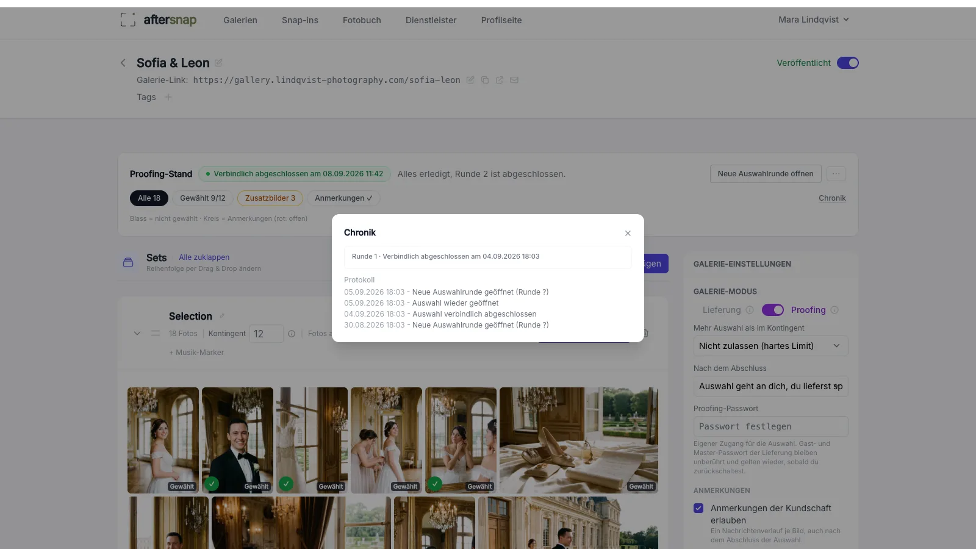
Task: Open the Nicht zulassen (hartes Limit) dropdown
Action: click(770, 346)
